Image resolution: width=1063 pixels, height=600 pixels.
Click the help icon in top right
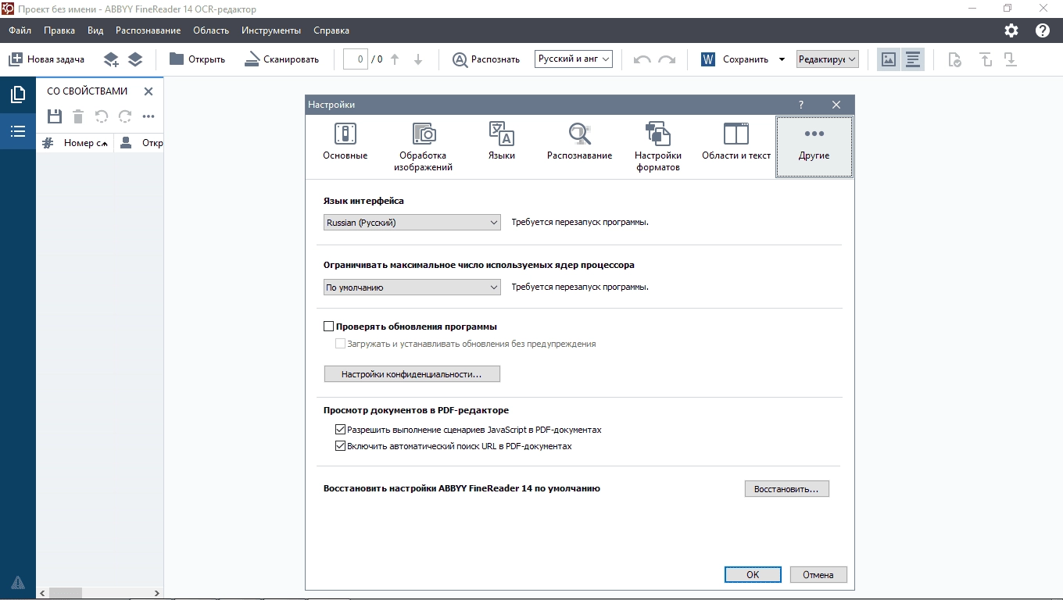1043,30
